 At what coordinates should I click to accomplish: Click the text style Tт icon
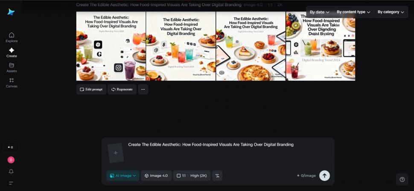[217, 176]
